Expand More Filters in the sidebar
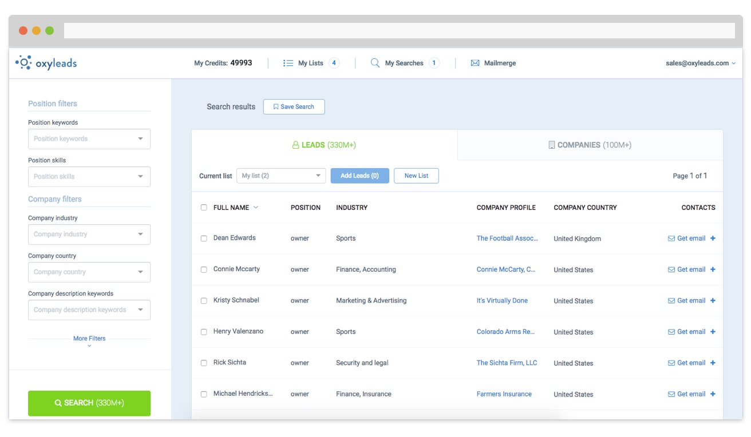The image size is (751, 437). pyautogui.click(x=89, y=339)
